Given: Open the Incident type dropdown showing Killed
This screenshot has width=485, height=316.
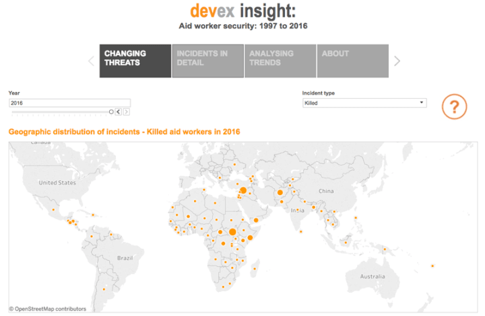Looking at the screenshot, I should 364,103.
